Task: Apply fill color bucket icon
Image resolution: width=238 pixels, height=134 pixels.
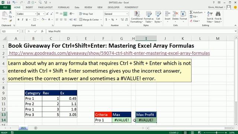Action: [x=43, y=19]
